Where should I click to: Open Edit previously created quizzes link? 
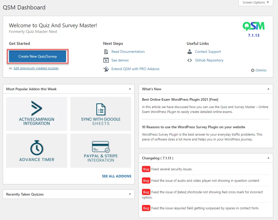point(36,68)
